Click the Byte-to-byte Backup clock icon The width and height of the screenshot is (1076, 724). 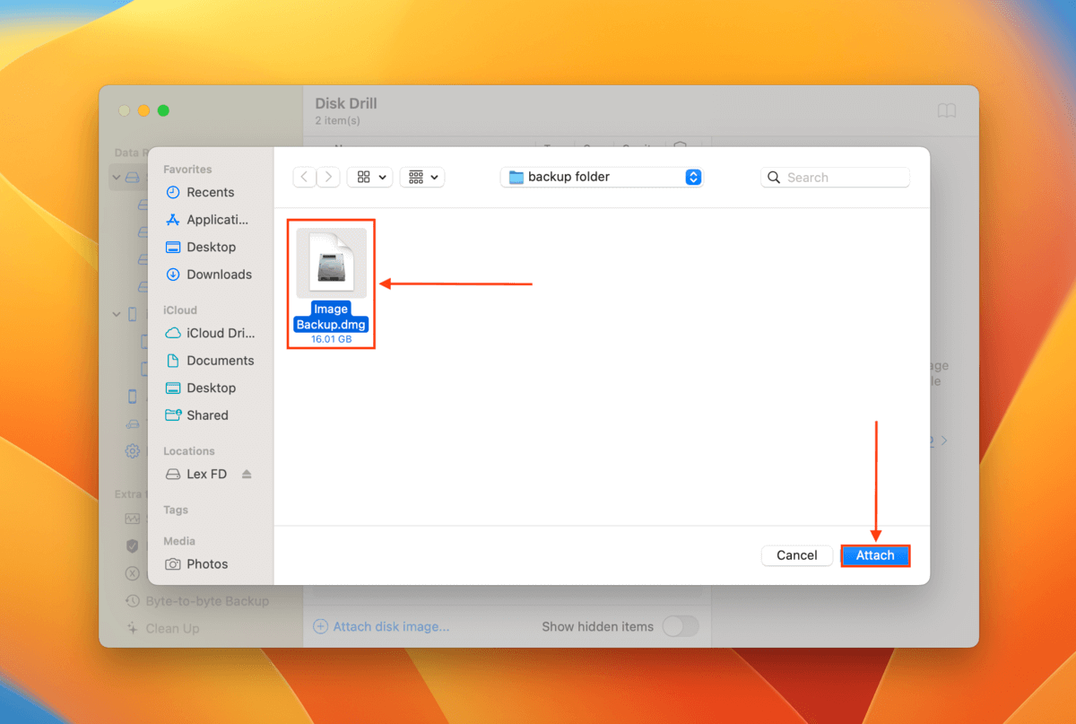132,601
